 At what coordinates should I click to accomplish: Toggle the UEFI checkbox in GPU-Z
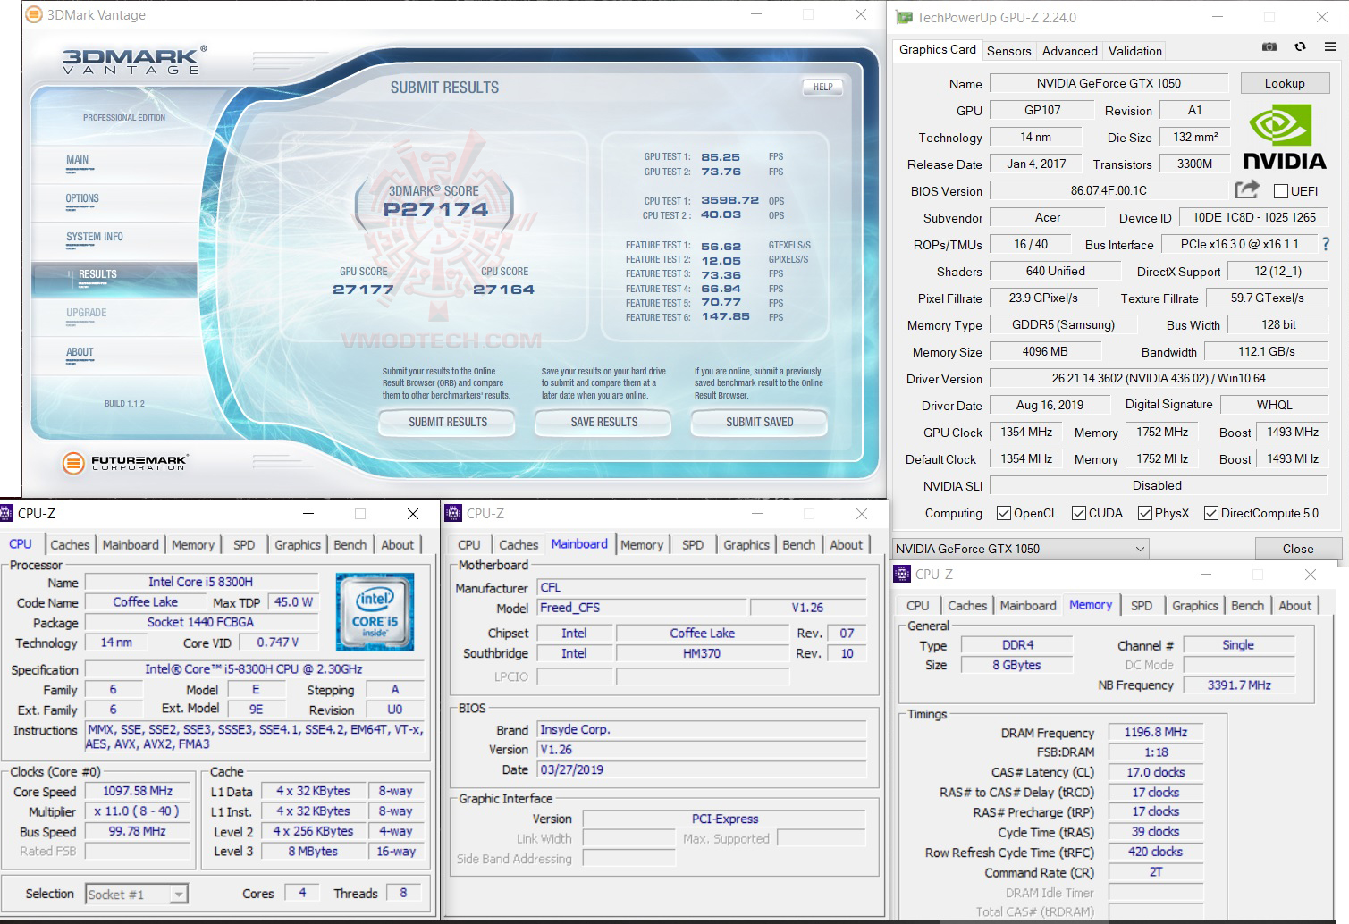[x=1281, y=191]
